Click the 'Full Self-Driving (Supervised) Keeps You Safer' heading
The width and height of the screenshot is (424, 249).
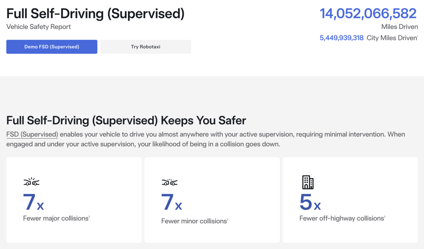pyautogui.click(x=126, y=120)
